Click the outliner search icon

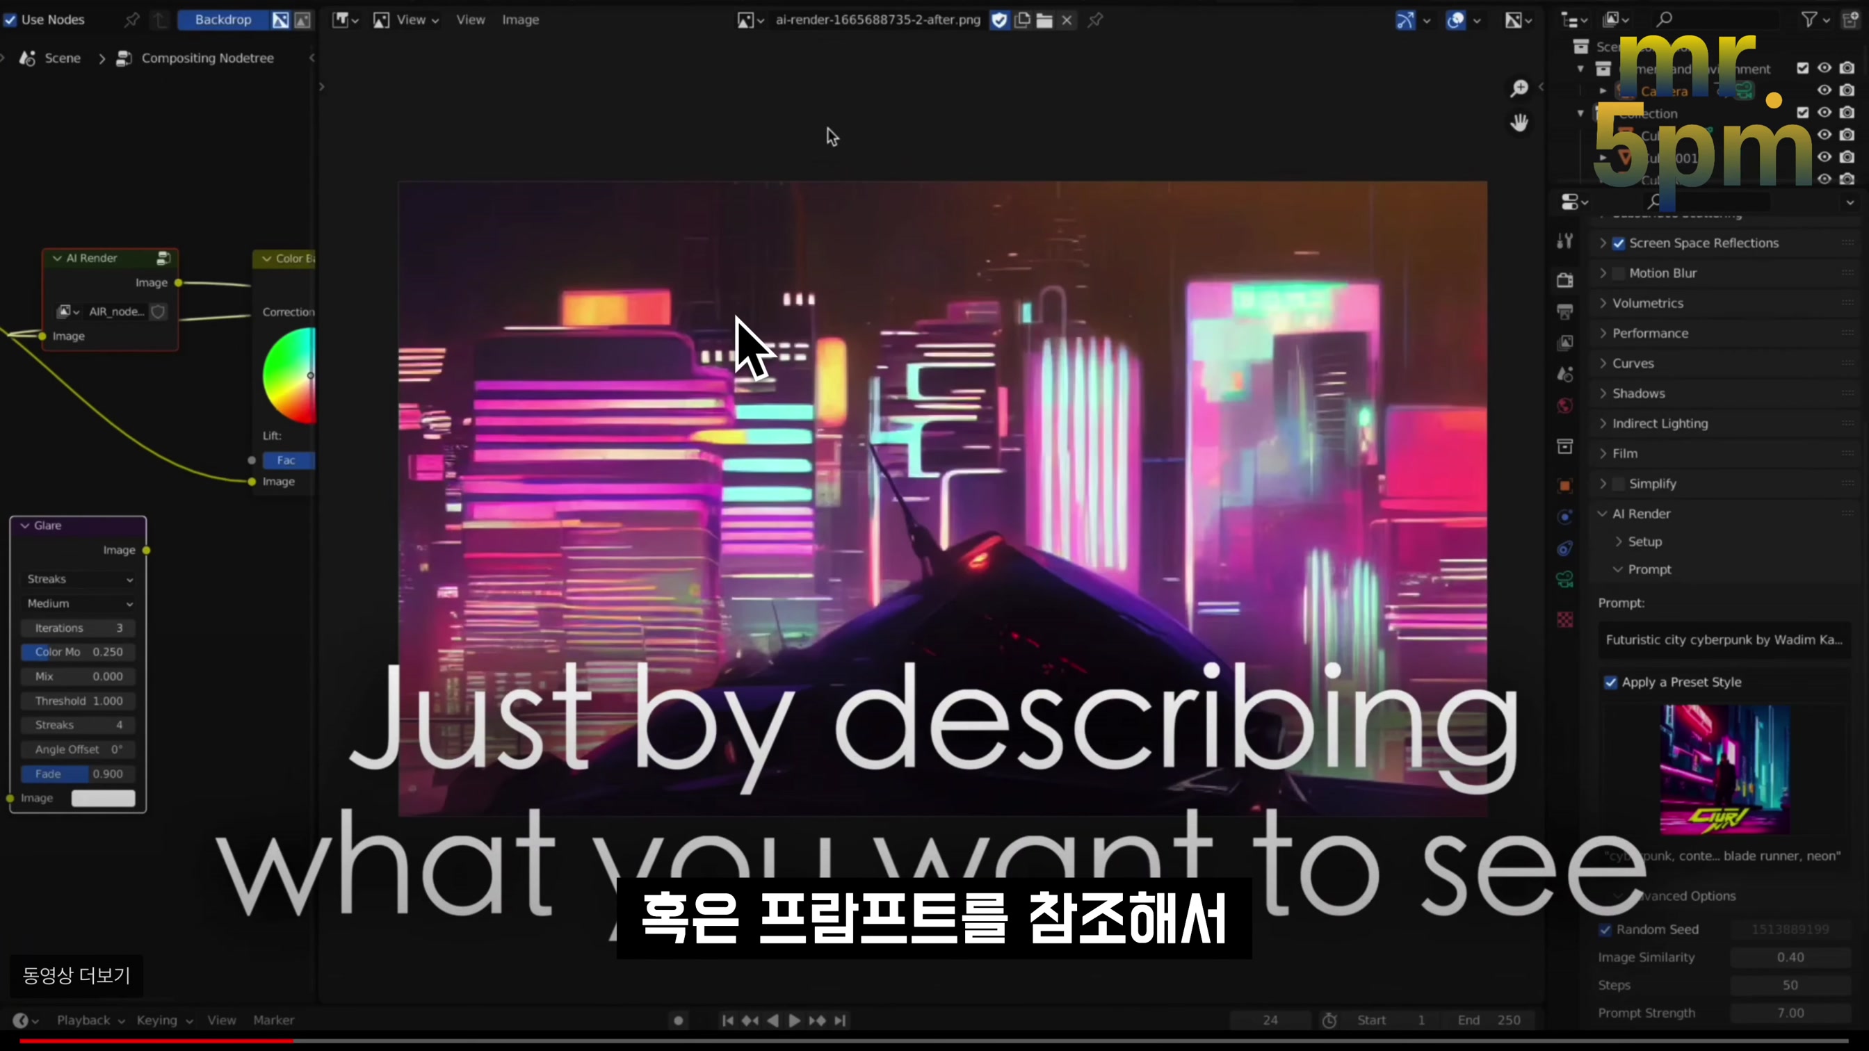tap(1665, 19)
